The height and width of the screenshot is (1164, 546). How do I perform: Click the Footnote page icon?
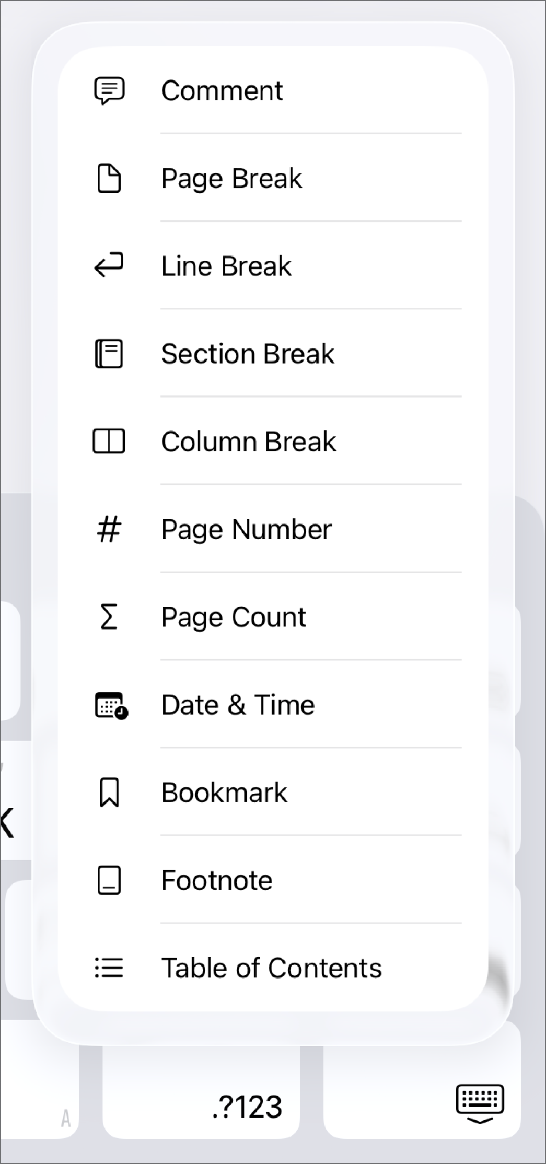[109, 880]
